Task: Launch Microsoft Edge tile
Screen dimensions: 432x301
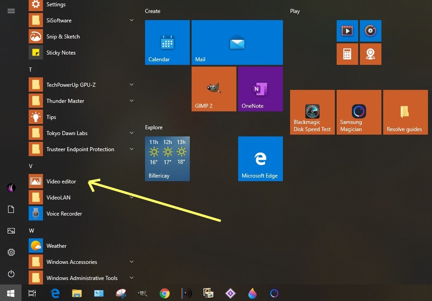Action: click(261, 159)
